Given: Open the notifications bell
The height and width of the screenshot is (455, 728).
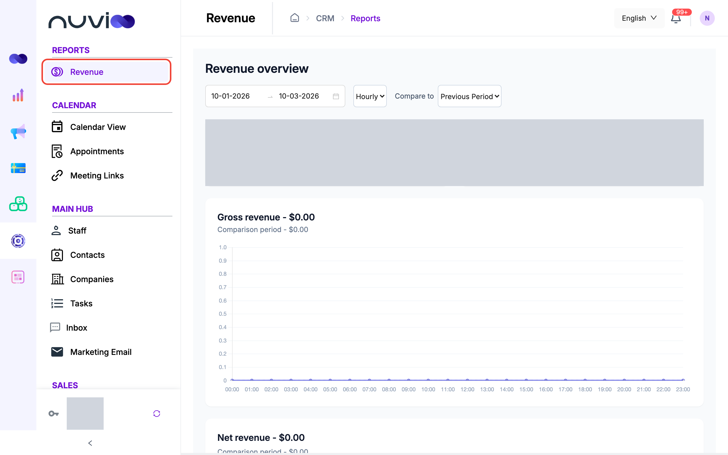Looking at the screenshot, I should click(x=676, y=18).
